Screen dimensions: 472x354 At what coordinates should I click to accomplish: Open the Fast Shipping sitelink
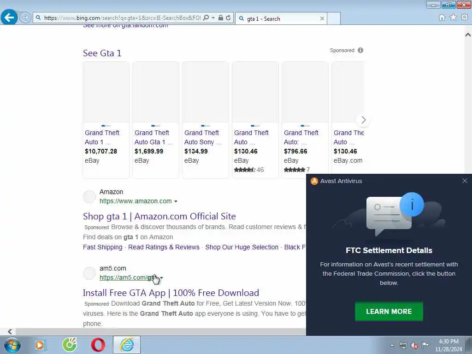click(103, 247)
